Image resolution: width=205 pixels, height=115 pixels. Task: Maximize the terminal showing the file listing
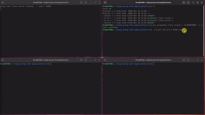pos(198,2)
